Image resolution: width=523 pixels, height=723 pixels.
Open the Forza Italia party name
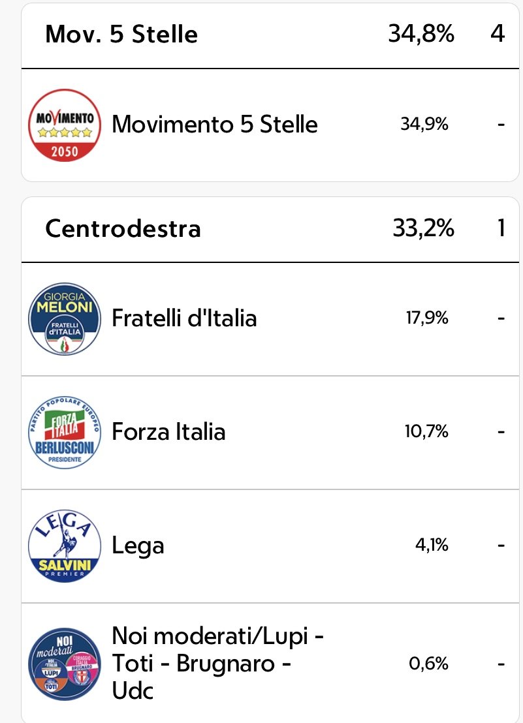168,432
